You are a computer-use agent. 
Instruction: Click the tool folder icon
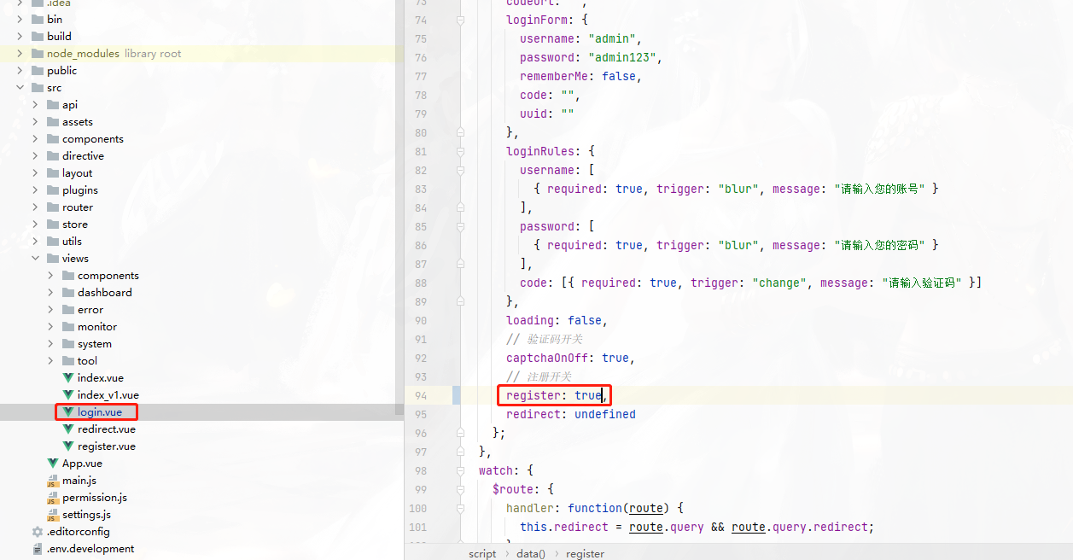(x=68, y=361)
